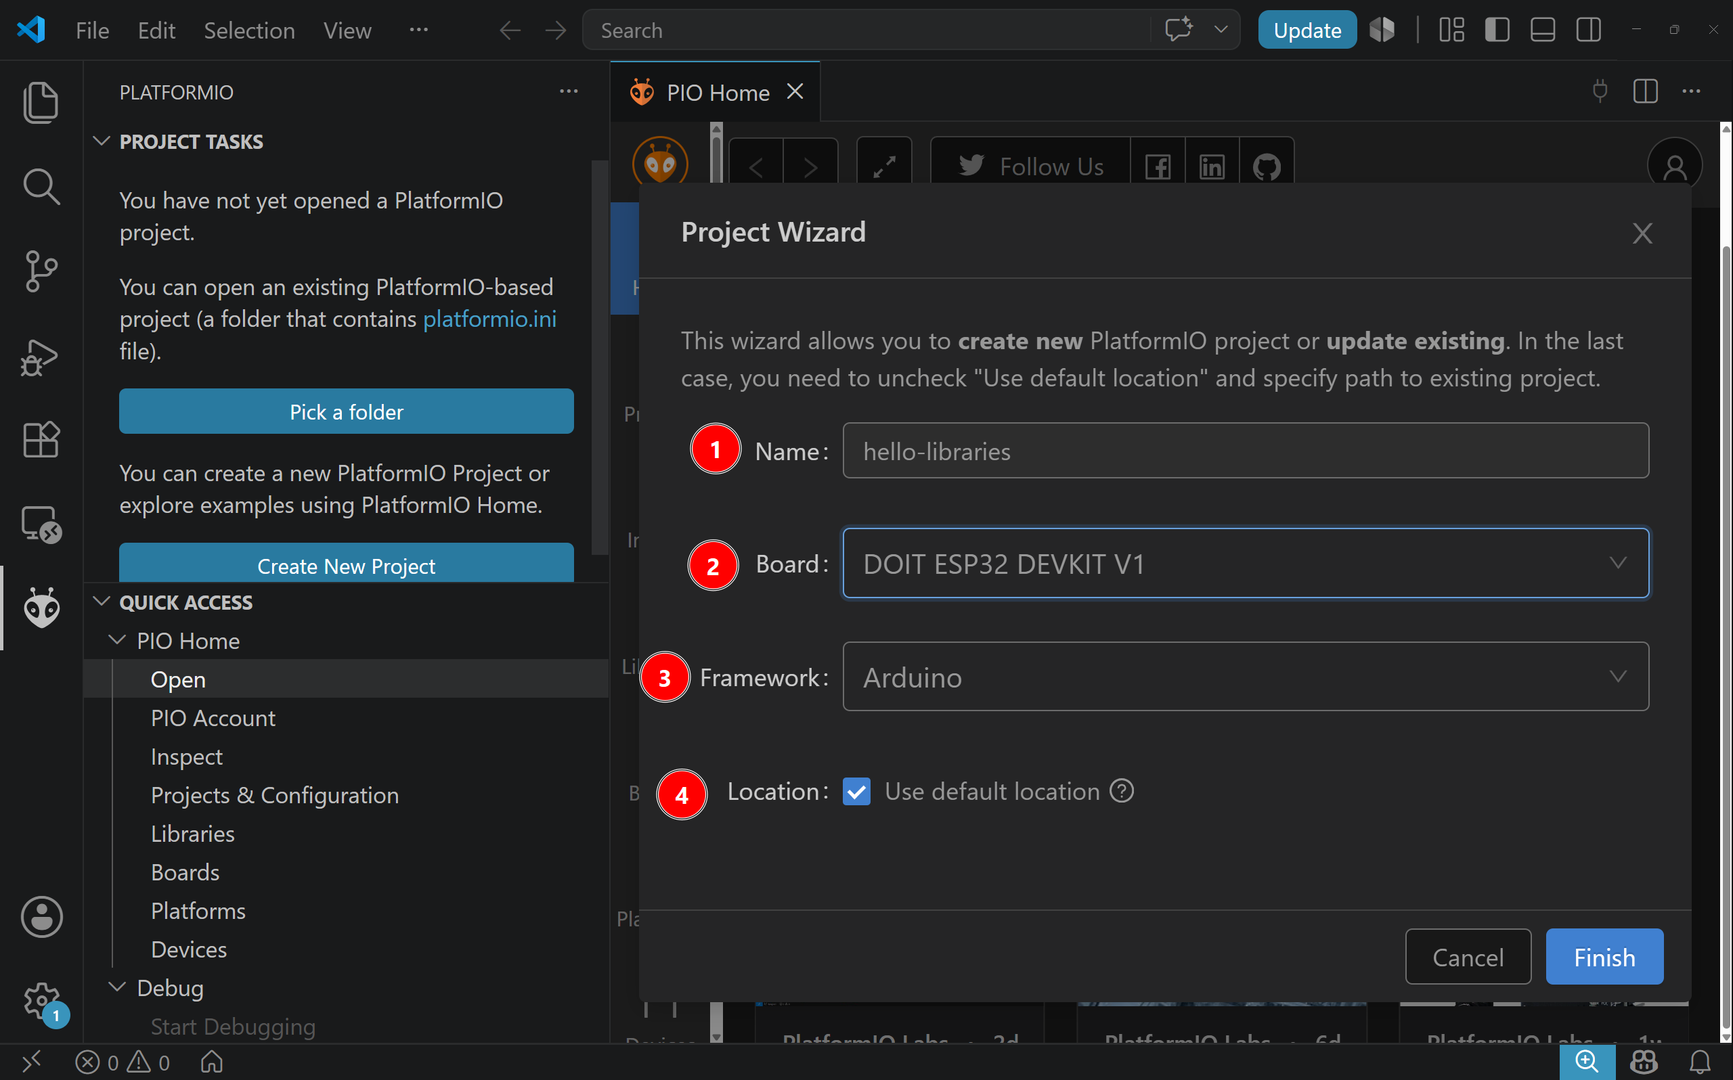Uncheck Use default location checkbox

pos(856,792)
